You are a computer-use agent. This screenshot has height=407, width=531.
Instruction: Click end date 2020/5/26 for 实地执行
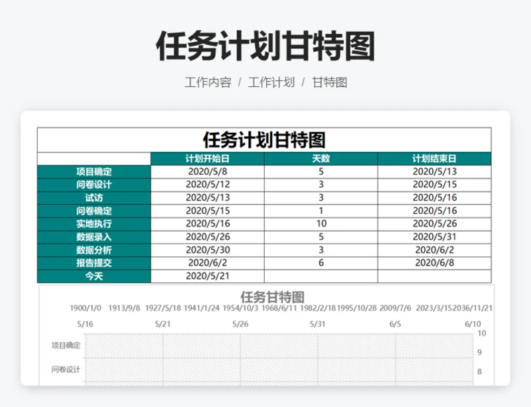pyautogui.click(x=435, y=224)
